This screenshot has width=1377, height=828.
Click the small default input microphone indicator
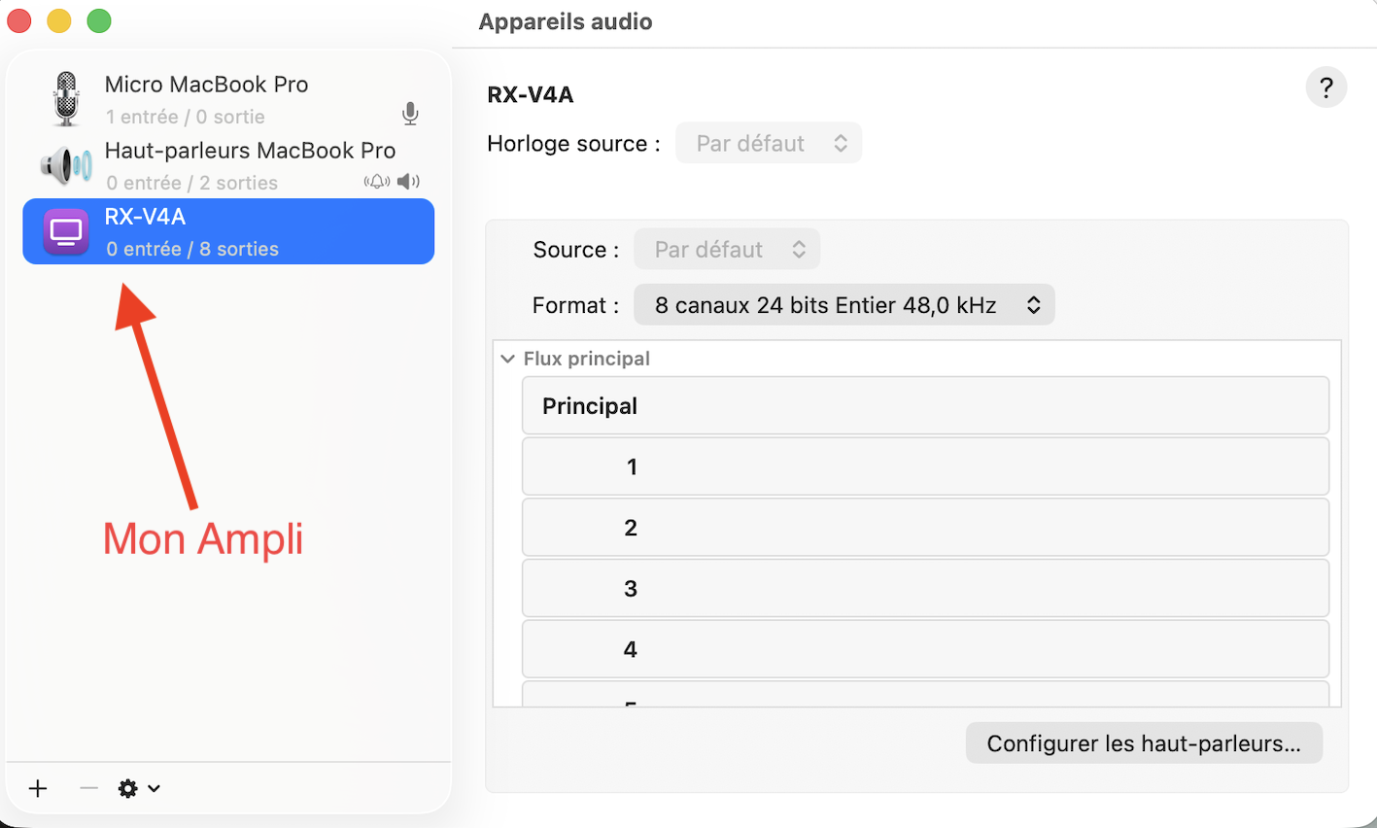click(x=410, y=115)
